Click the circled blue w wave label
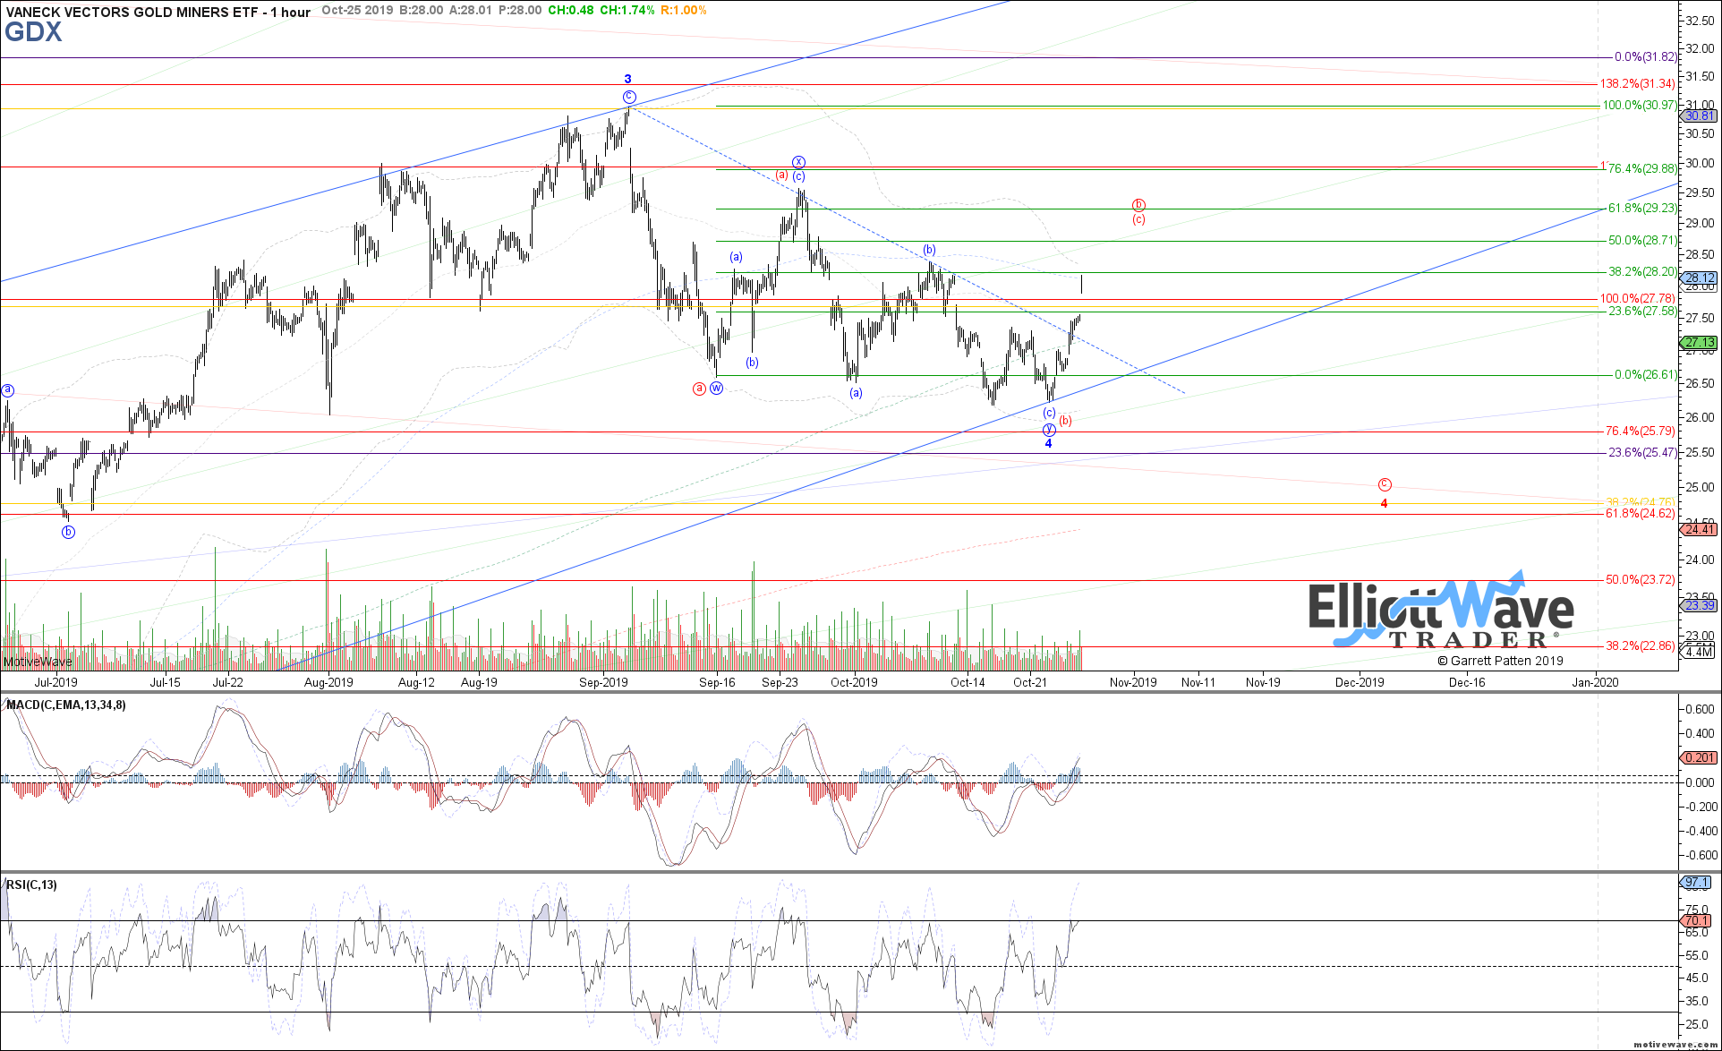Image resolution: width=1722 pixels, height=1051 pixels. [717, 389]
